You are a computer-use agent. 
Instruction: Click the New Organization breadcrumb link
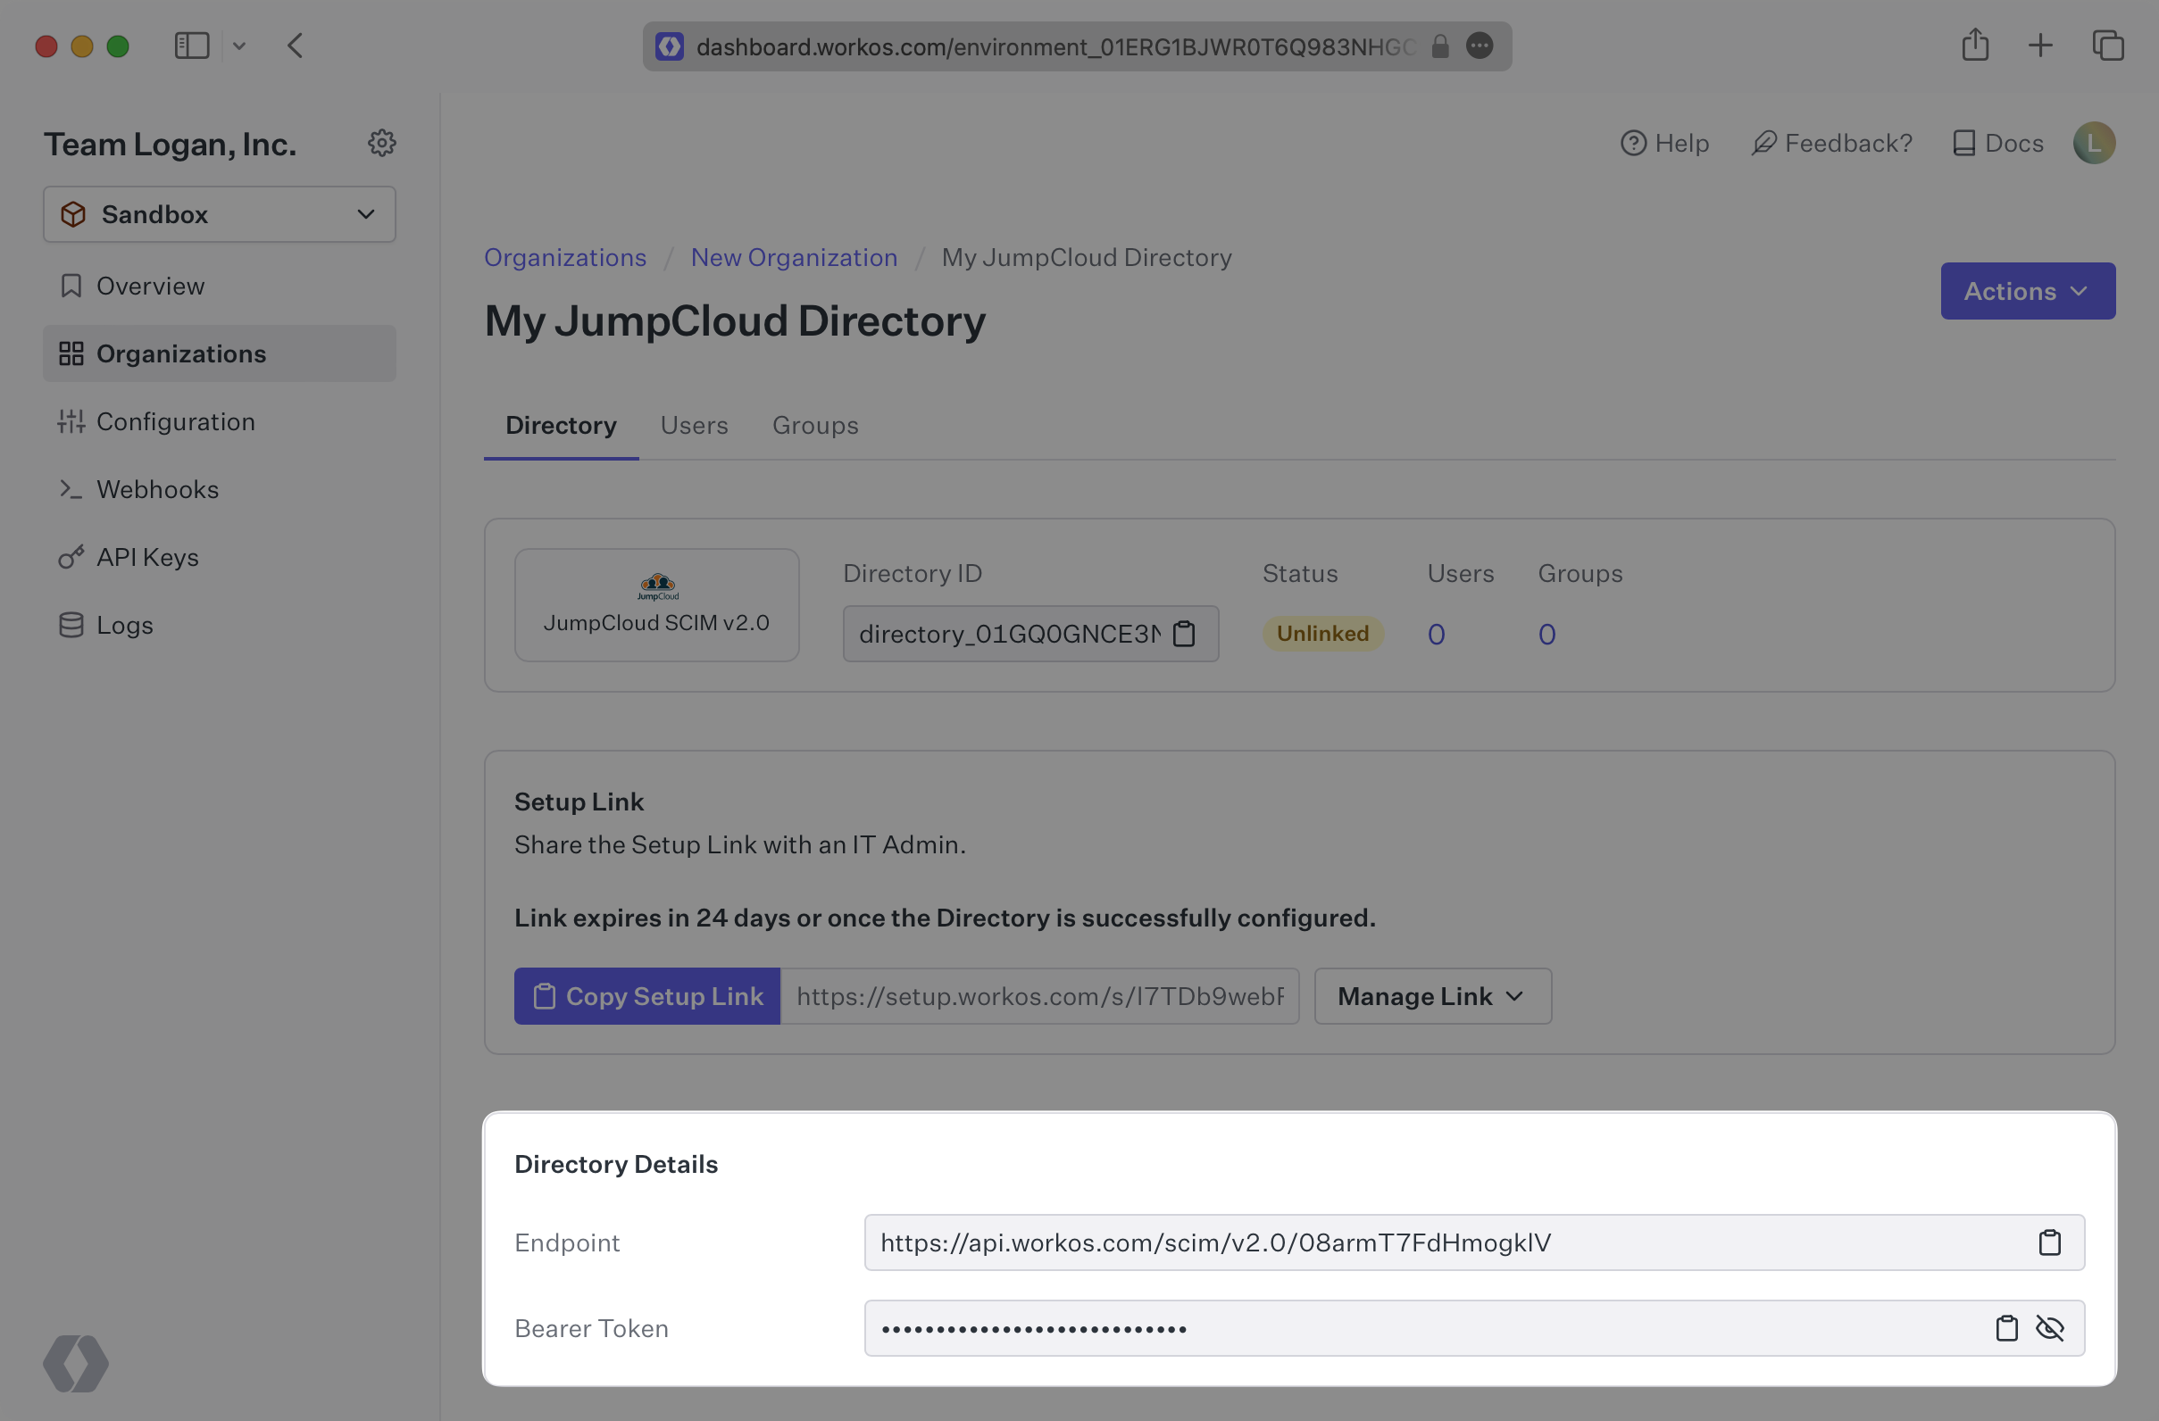(x=793, y=257)
